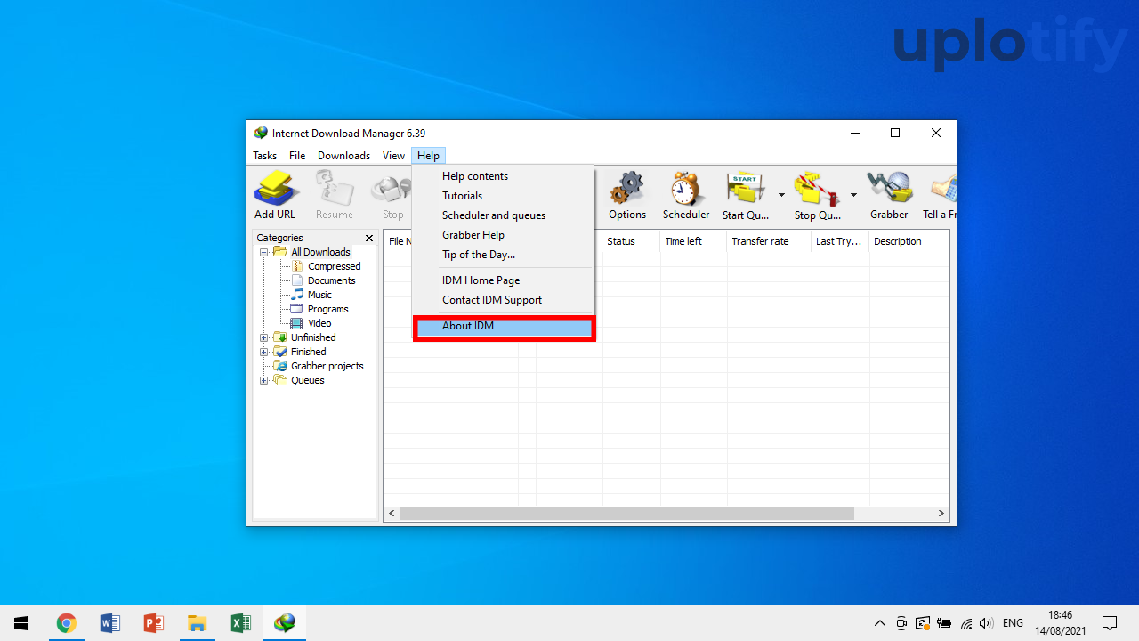Close the Categories panel
This screenshot has height=641, width=1139.
[x=369, y=238]
